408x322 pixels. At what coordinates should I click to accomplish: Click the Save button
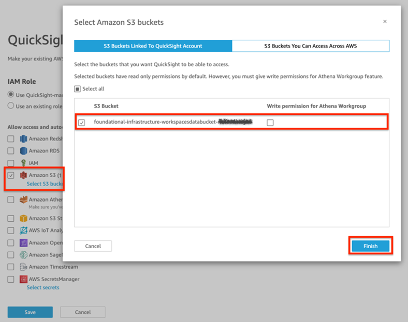pos(30,312)
